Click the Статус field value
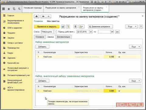The width and height of the screenshot is (146, 110). tap(47, 32)
